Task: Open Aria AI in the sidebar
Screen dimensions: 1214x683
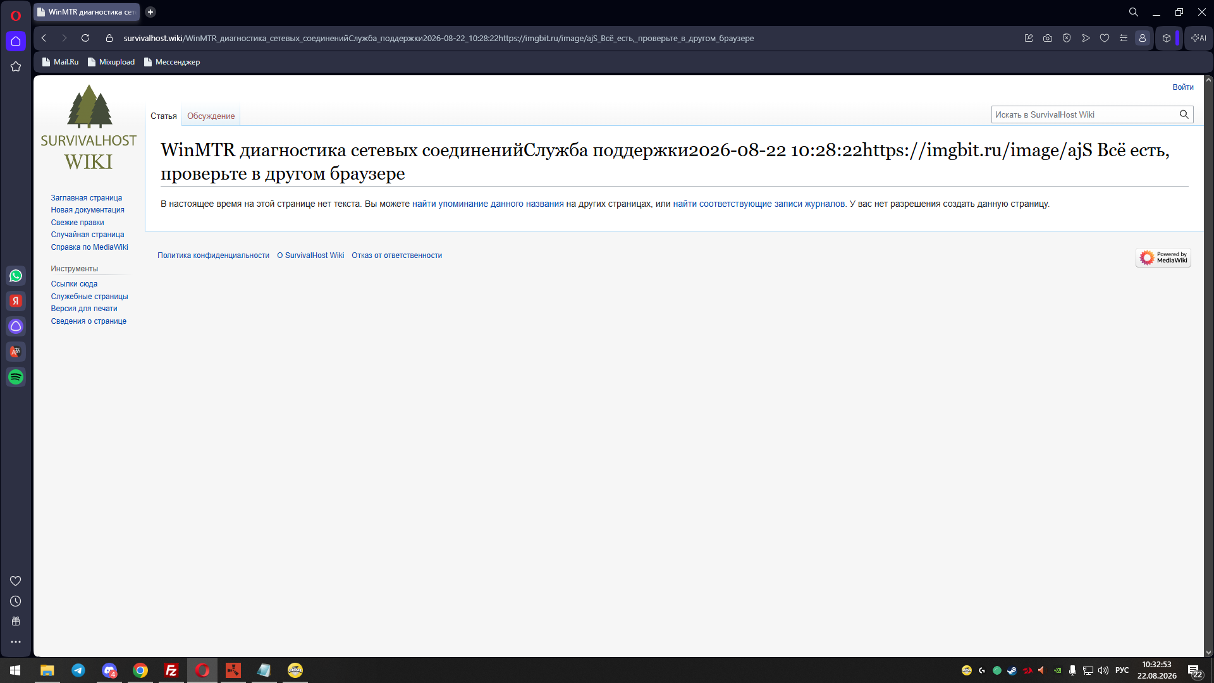Action: coord(16,326)
